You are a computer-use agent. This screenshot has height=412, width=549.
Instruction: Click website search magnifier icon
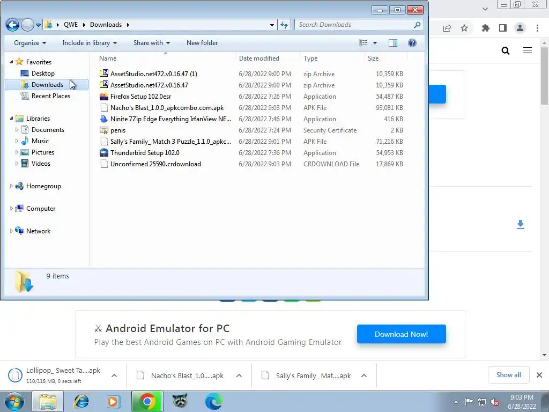tap(506, 51)
